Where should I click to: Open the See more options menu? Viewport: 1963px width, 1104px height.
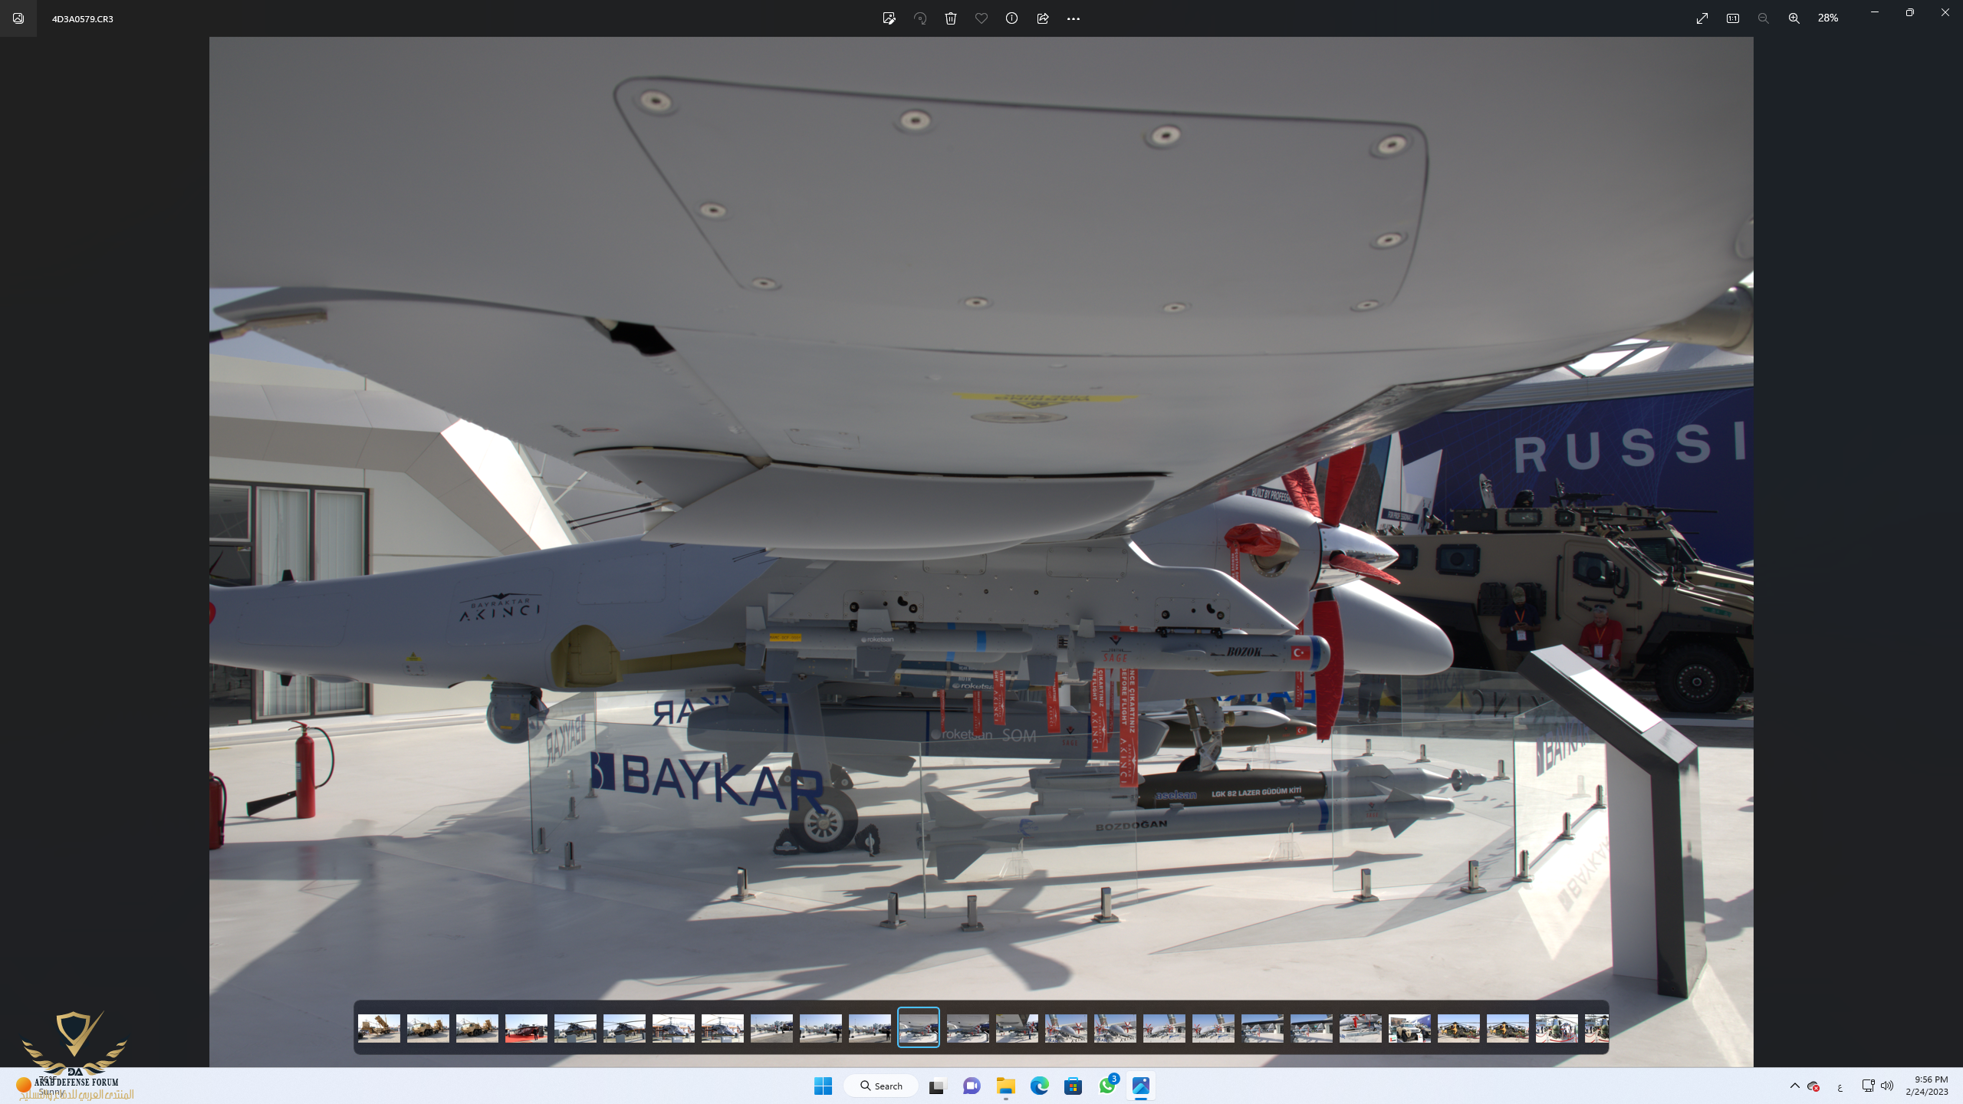1074,18
